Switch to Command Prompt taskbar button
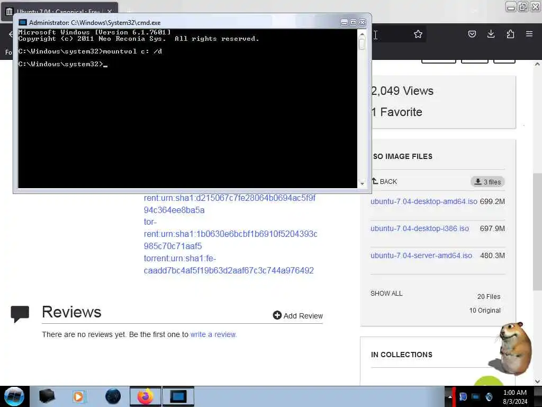 (178, 396)
